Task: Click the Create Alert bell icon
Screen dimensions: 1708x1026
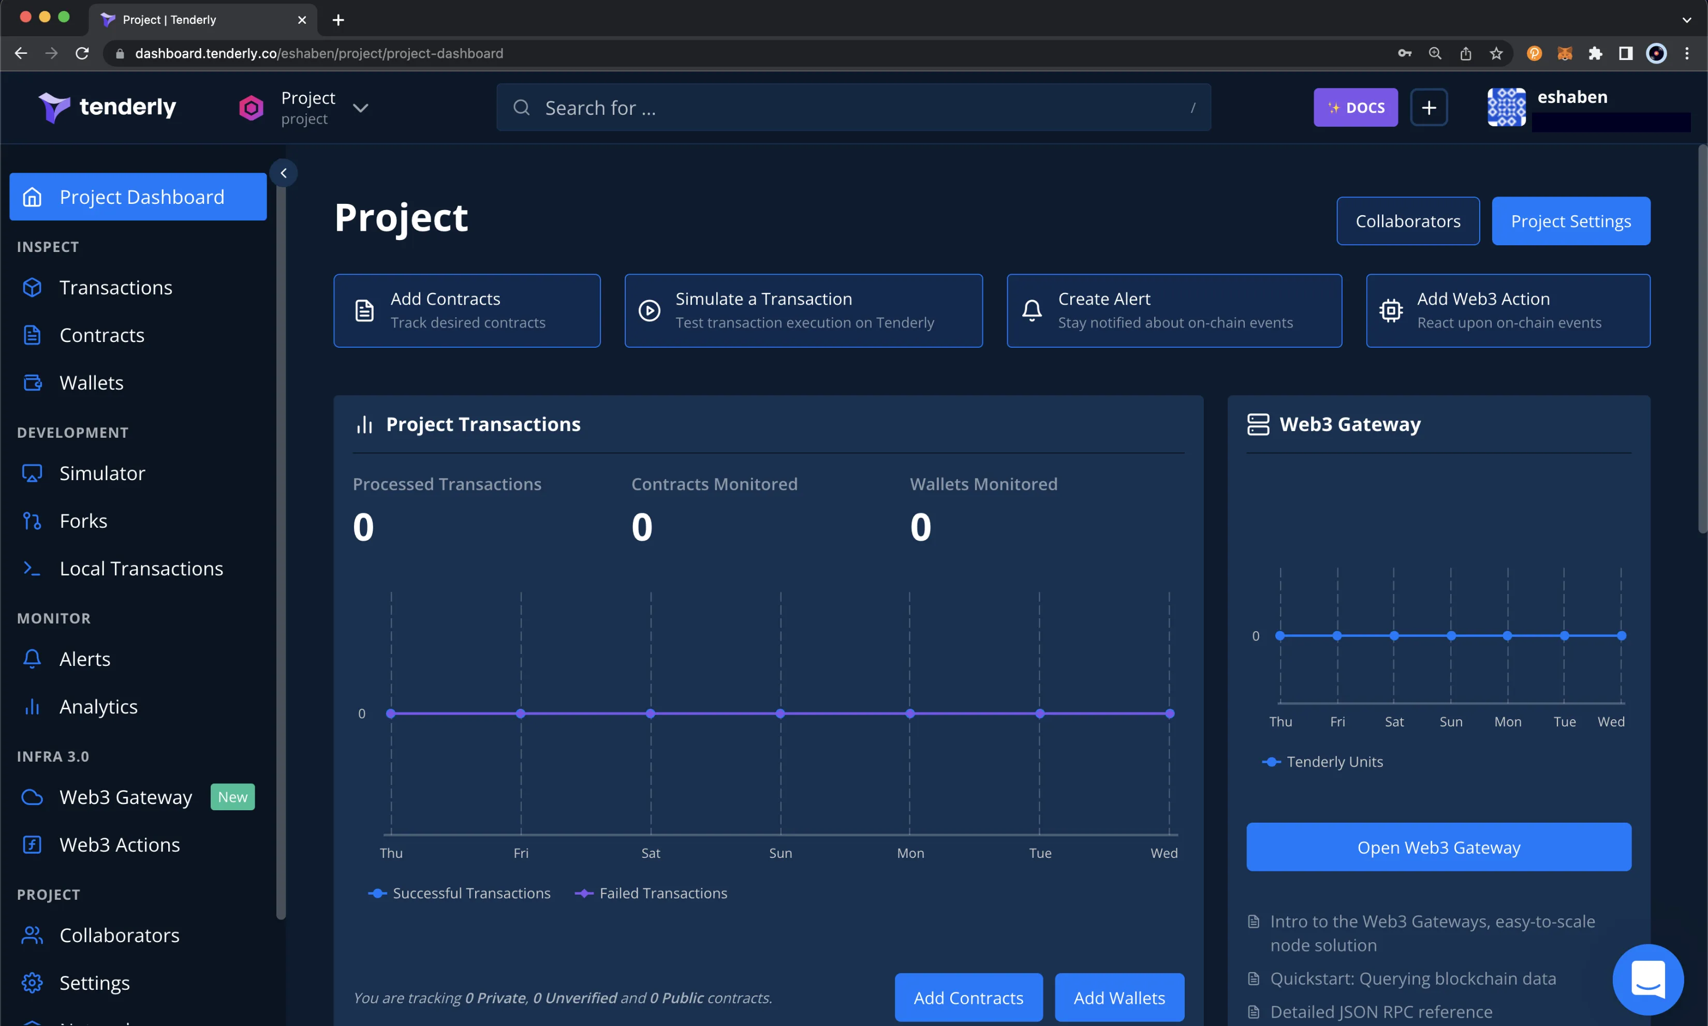Action: (x=1032, y=310)
